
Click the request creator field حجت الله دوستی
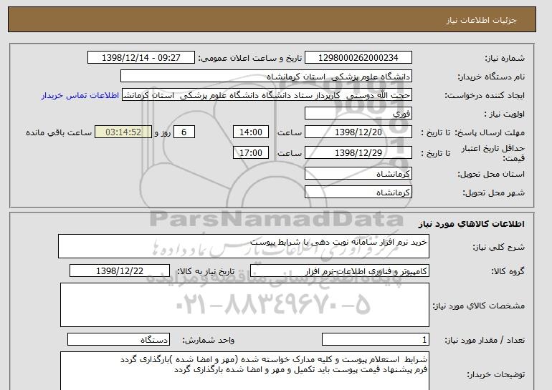tap(267, 95)
